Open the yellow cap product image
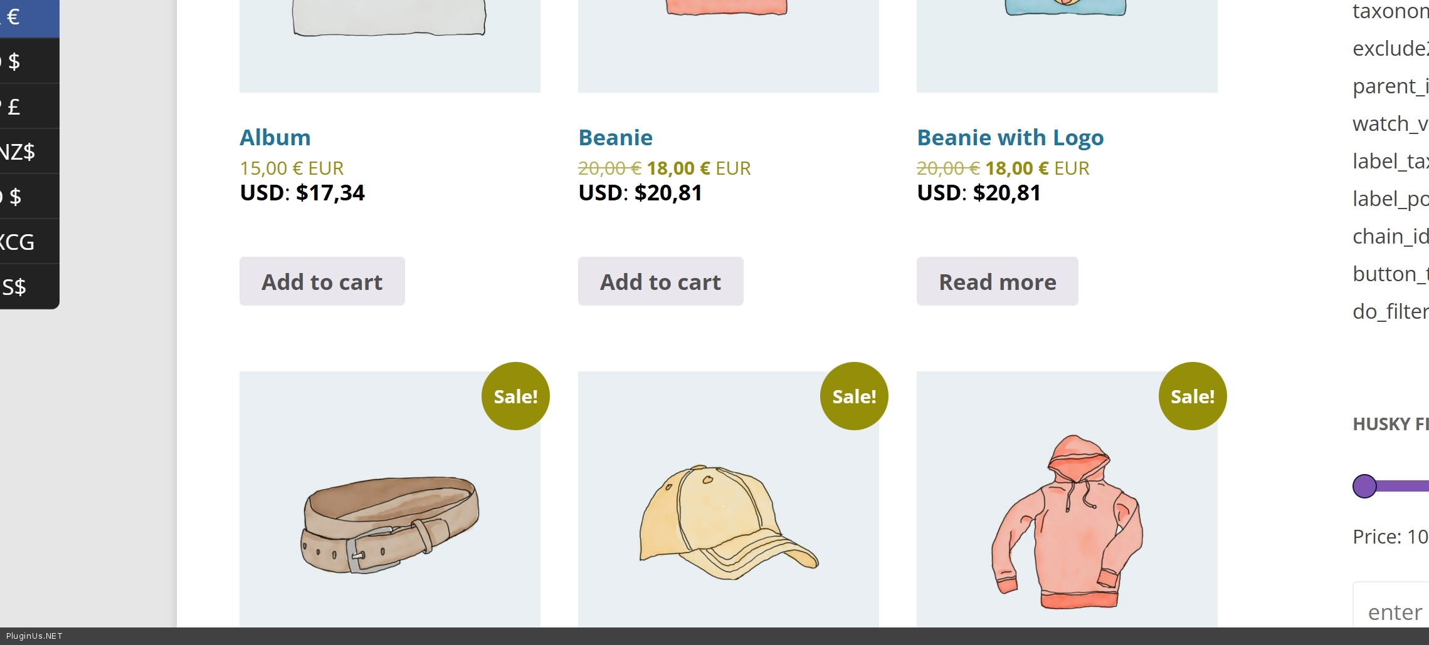Screen dimensions: 1429x645 click(x=728, y=524)
